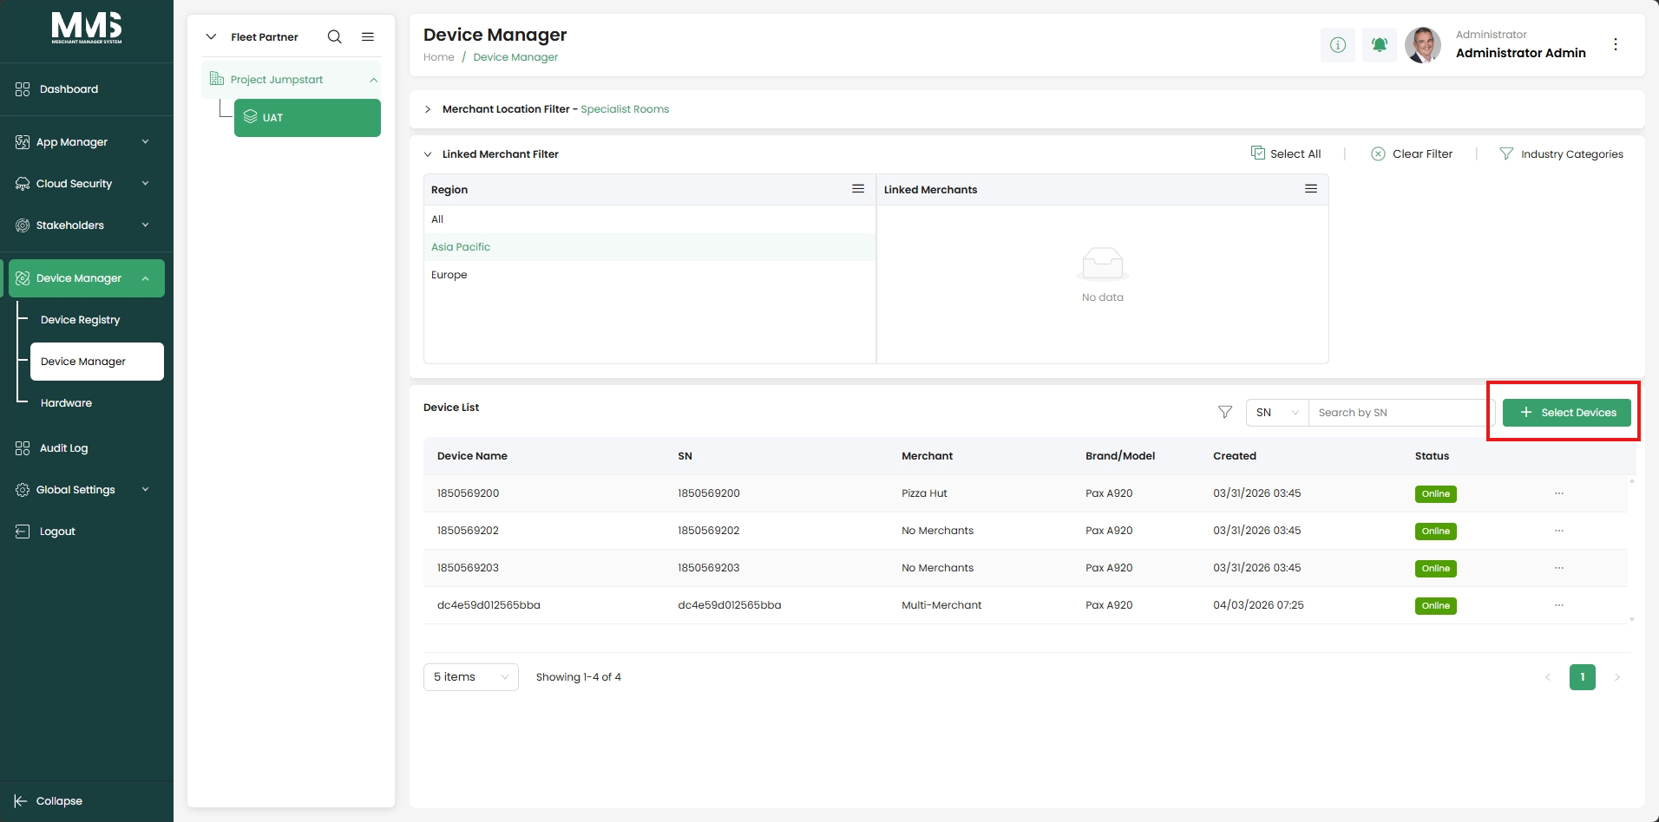Focus the Search by SN field
The width and height of the screenshot is (1659, 822).
pos(1396,413)
